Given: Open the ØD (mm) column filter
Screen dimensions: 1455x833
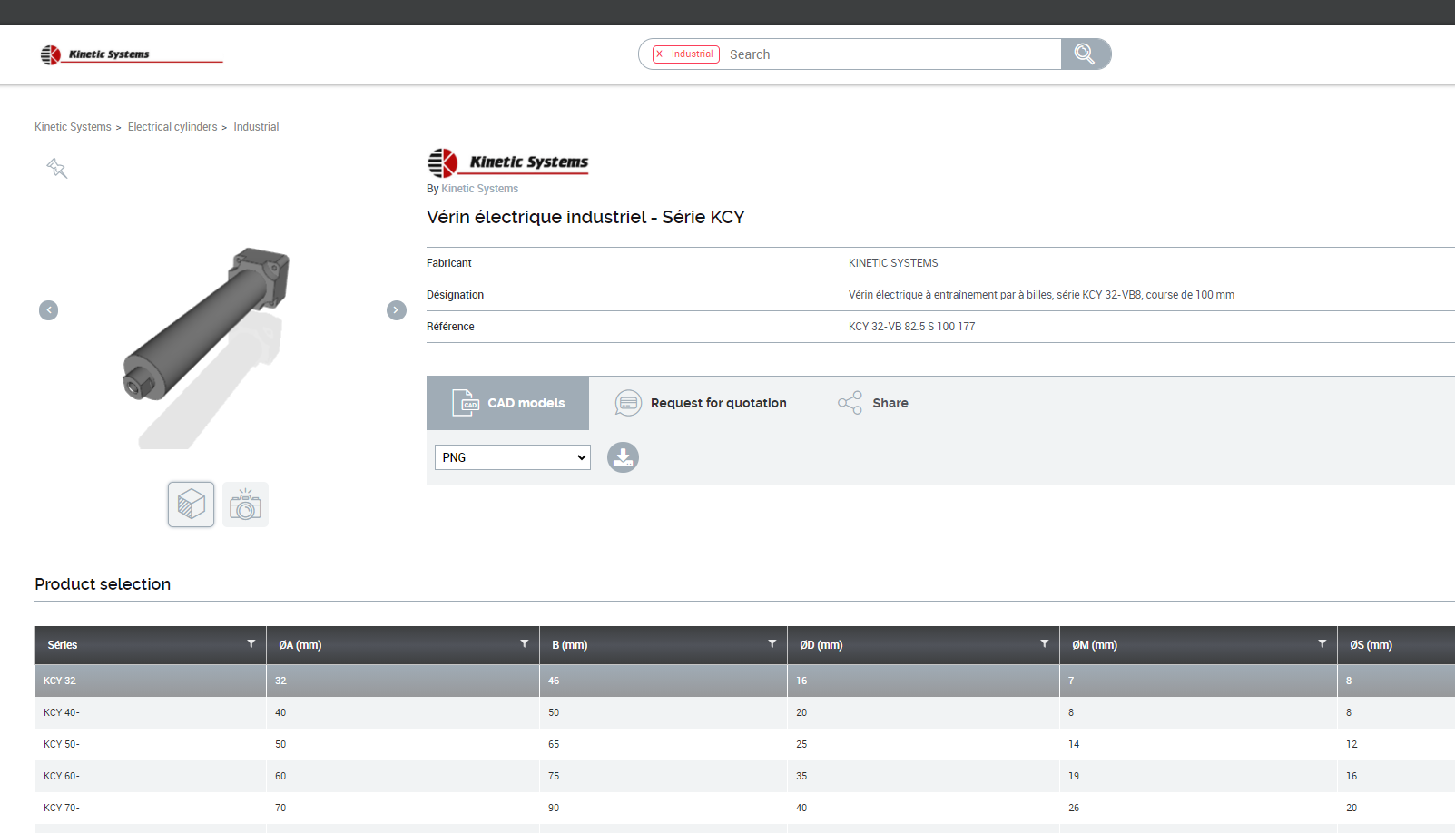Looking at the screenshot, I should coord(1044,644).
